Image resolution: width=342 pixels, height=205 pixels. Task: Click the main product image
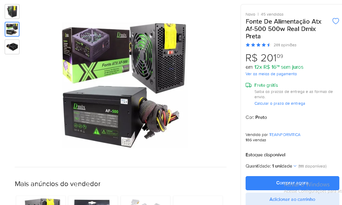(124, 86)
